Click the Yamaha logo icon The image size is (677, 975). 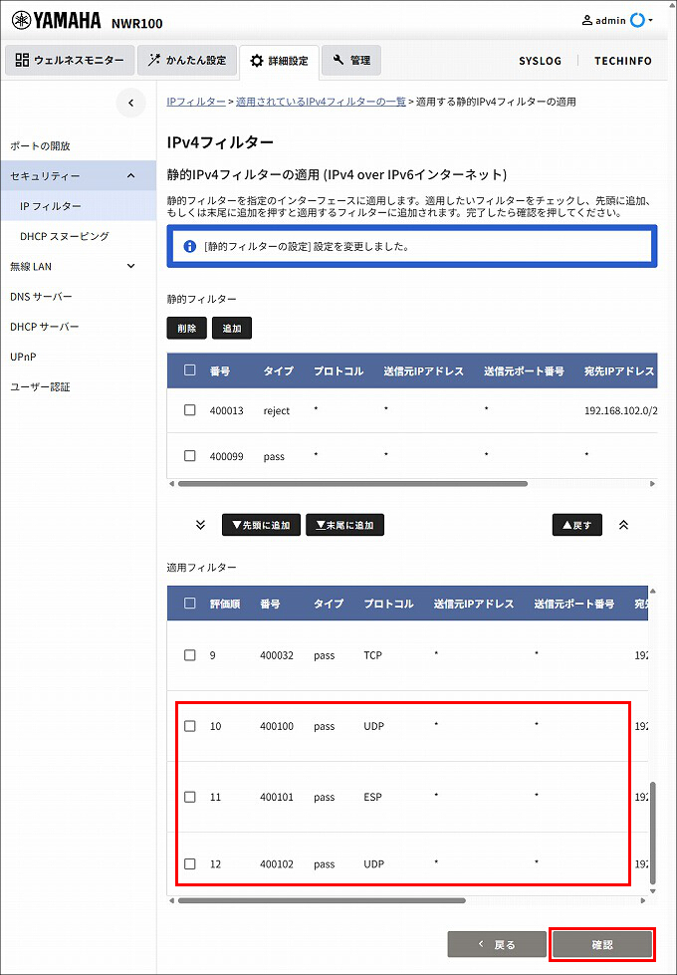click(21, 21)
